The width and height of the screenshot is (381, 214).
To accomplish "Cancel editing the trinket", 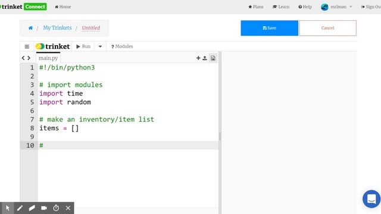I will coord(328,28).
